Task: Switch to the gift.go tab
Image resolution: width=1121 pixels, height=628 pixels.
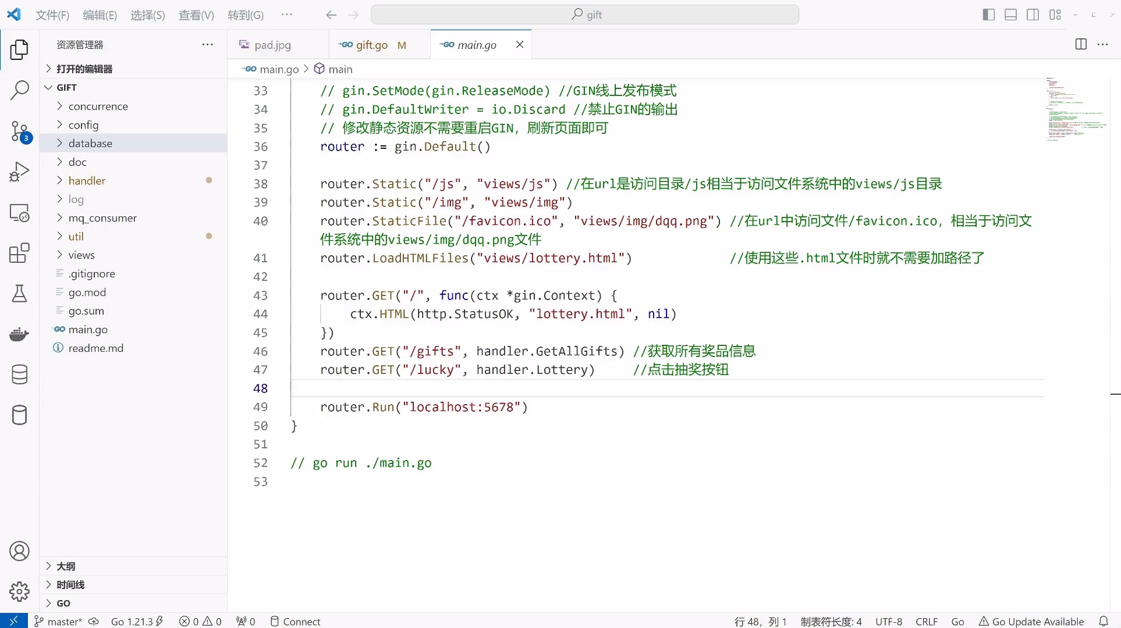Action: coord(380,45)
